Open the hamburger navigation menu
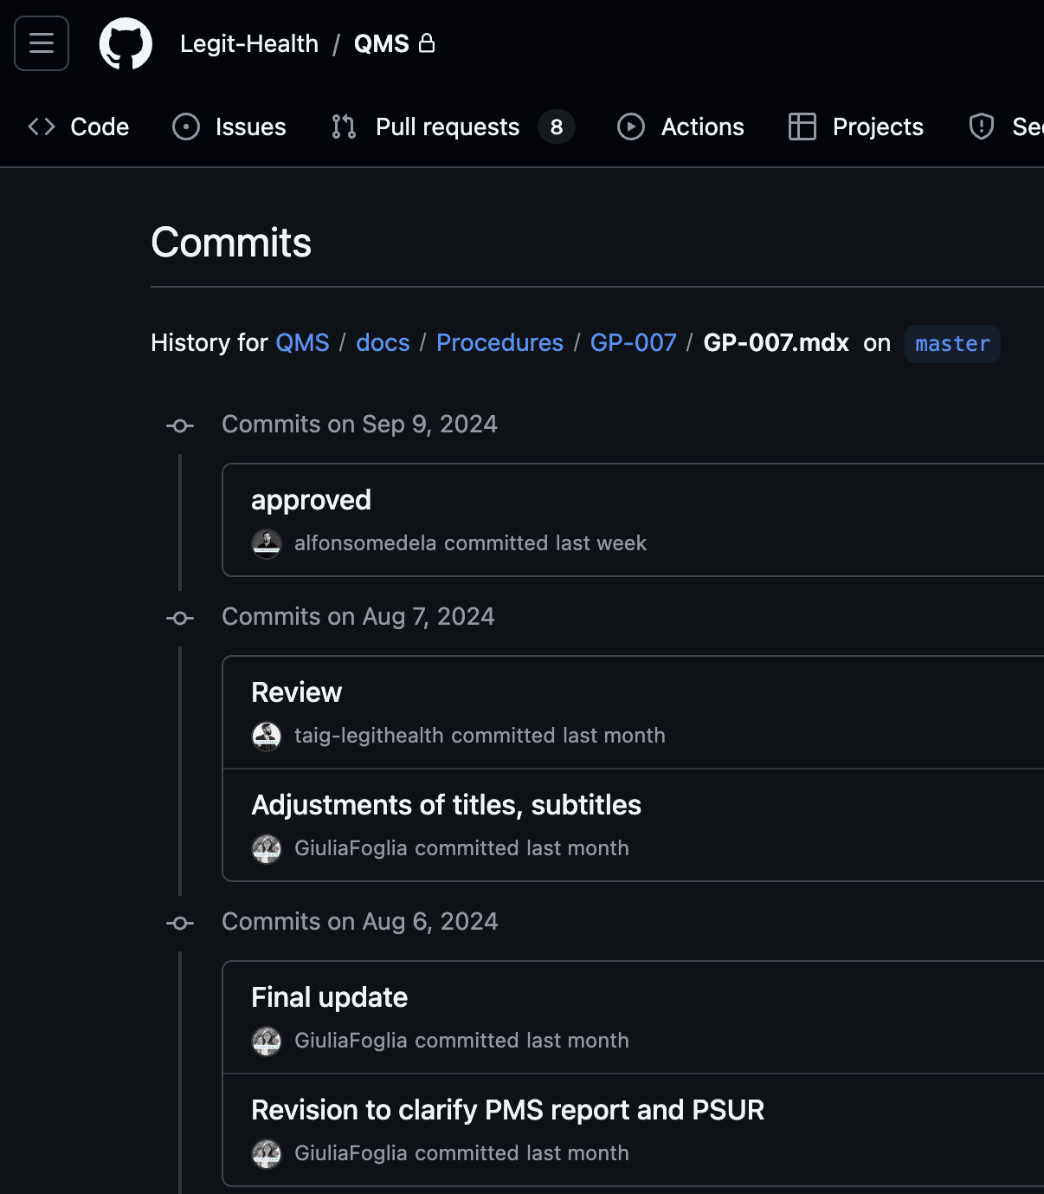Screen dimensions: 1044x1194 pyautogui.click(x=42, y=43)
